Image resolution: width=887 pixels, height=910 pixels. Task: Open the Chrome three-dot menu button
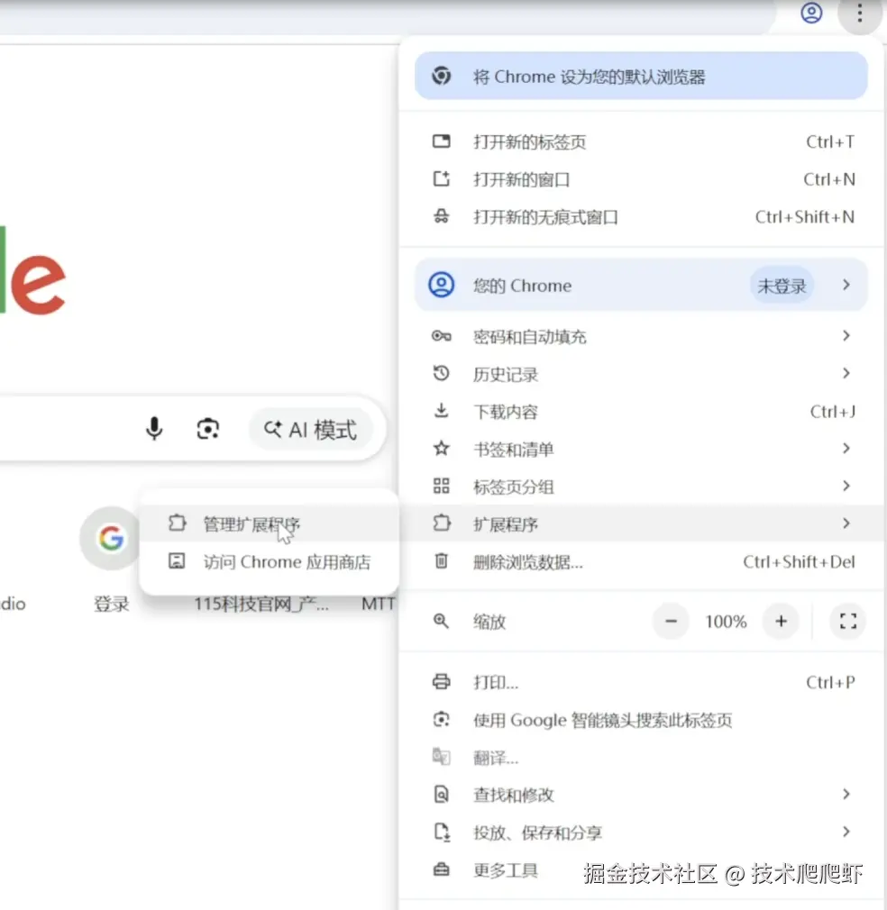(x=860, y=13)
